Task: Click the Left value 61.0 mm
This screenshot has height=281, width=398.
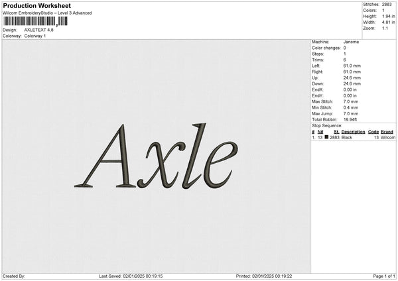Action: pyautogui.click(x=352, y=66)
